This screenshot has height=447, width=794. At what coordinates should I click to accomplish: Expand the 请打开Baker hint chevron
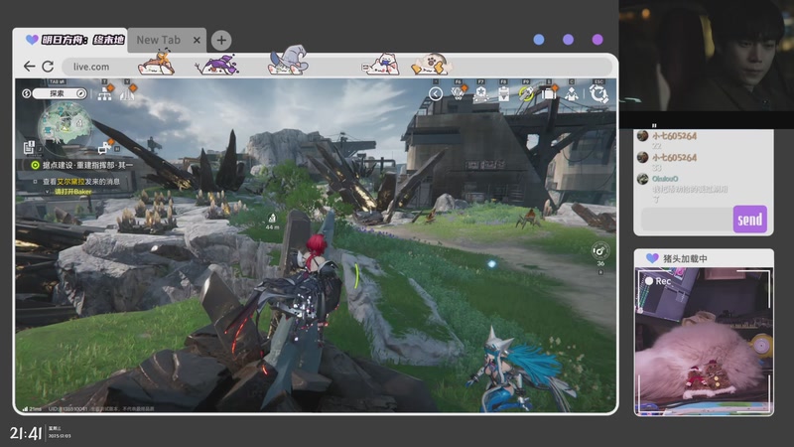pos(47,192)
